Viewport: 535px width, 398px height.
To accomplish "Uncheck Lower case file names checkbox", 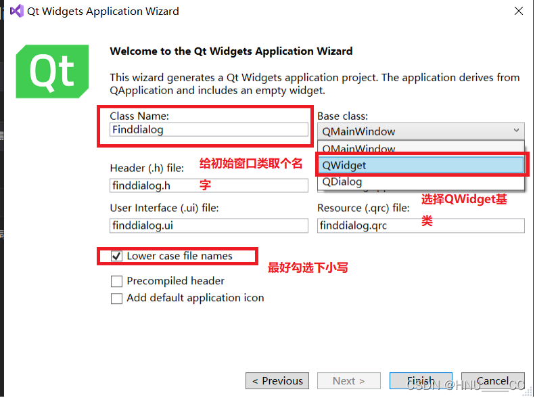I will tap(117, 256).
